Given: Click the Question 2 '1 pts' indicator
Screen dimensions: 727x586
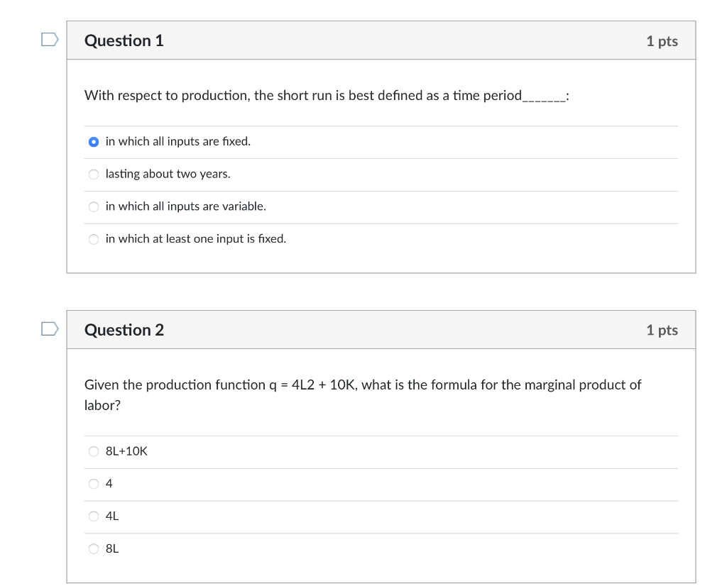Looking at the screenshot, I should tap(662, 331).
